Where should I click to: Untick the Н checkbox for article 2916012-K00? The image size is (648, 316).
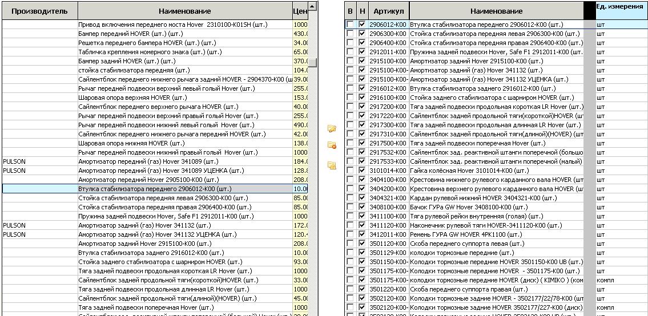tap(362, 88)
